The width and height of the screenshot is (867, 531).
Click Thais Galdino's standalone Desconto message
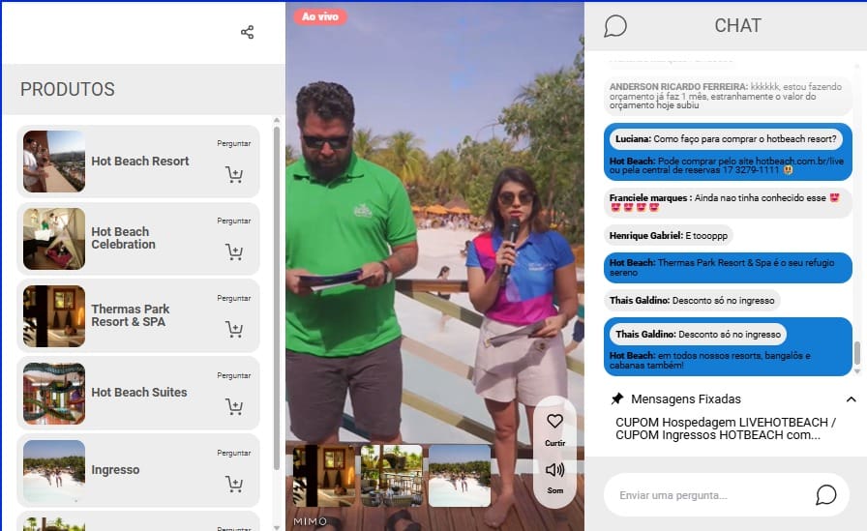pos(692,301)
